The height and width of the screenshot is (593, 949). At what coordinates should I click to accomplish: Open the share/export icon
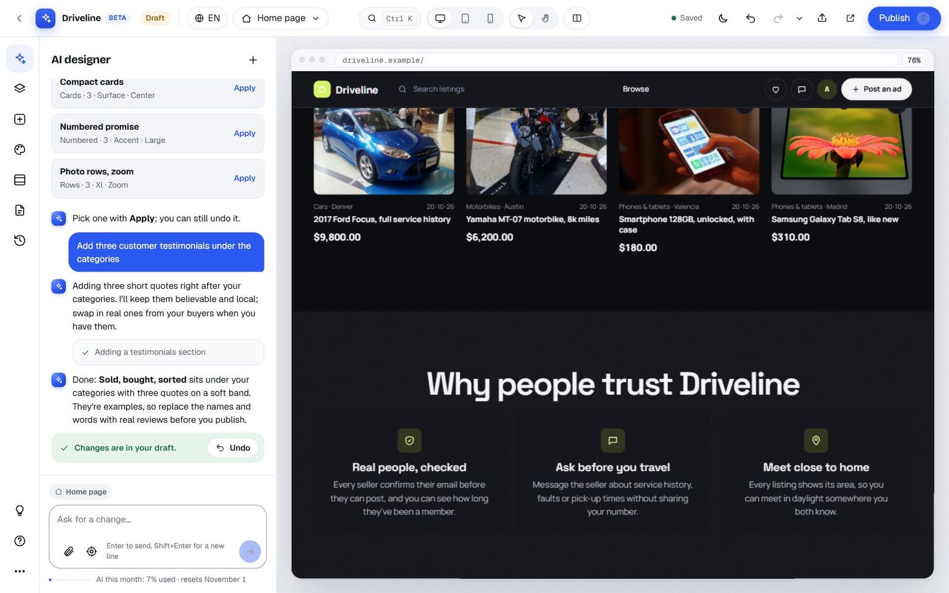pyautogui.click(x=822, y=18)
